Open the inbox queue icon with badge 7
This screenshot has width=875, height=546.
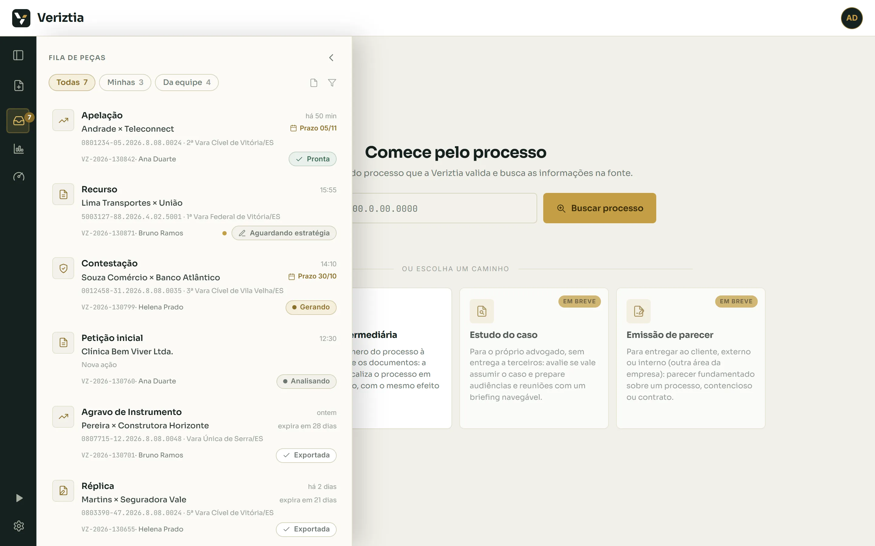coord(19,121)
